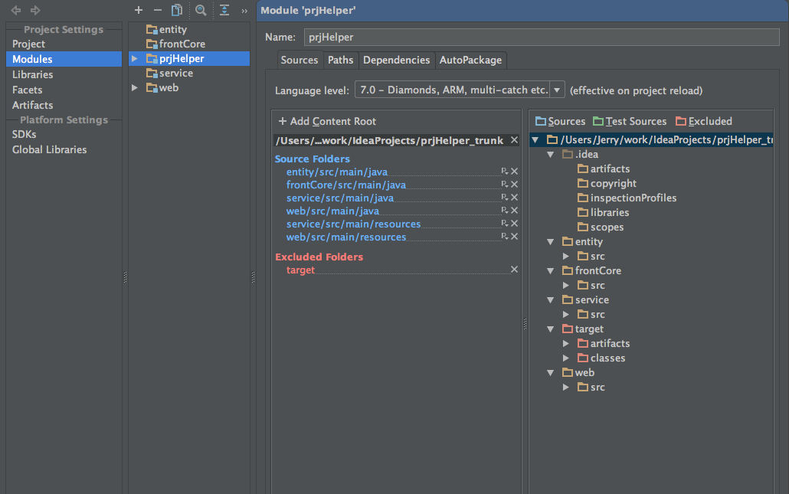
Task: Select the libraries folder under .idea
Action: coord(604,213)
